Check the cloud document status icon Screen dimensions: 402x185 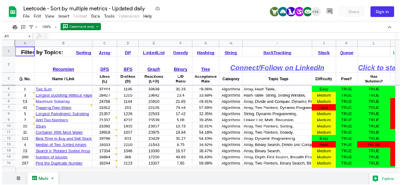pyautogui.click(x=158, y=8)
